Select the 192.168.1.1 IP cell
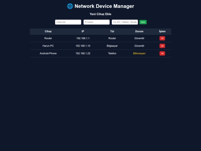The image size is (201, 151). click(x=83, y=38)
